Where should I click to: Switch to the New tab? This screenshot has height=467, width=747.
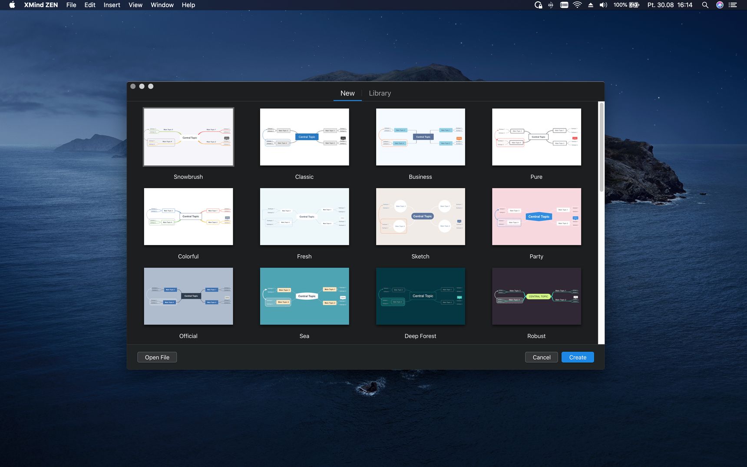tap(347, 93)
